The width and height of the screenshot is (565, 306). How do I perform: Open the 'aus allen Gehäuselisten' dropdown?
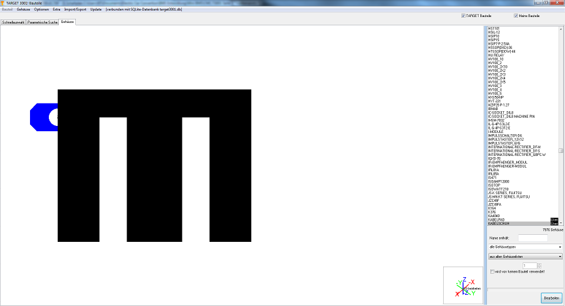[x=526, y=257]
